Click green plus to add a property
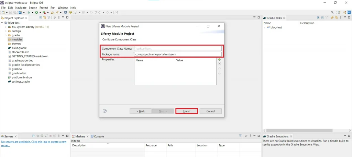The width and height of the screenshot is (352, 157). 220,60
